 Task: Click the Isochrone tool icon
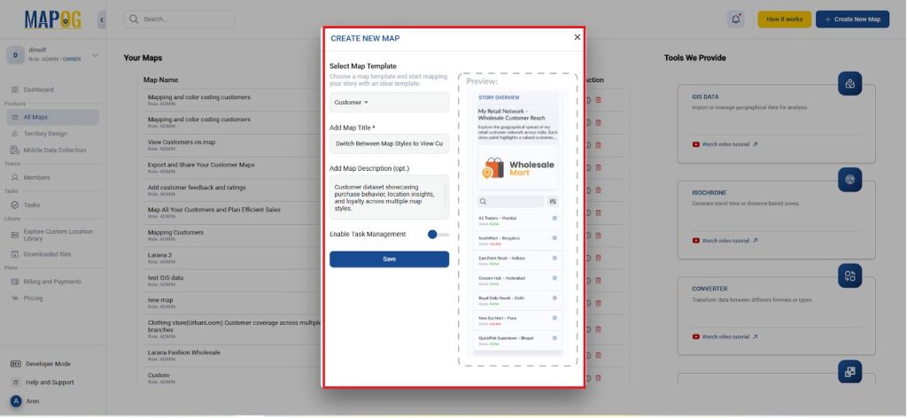pos(849,180)
